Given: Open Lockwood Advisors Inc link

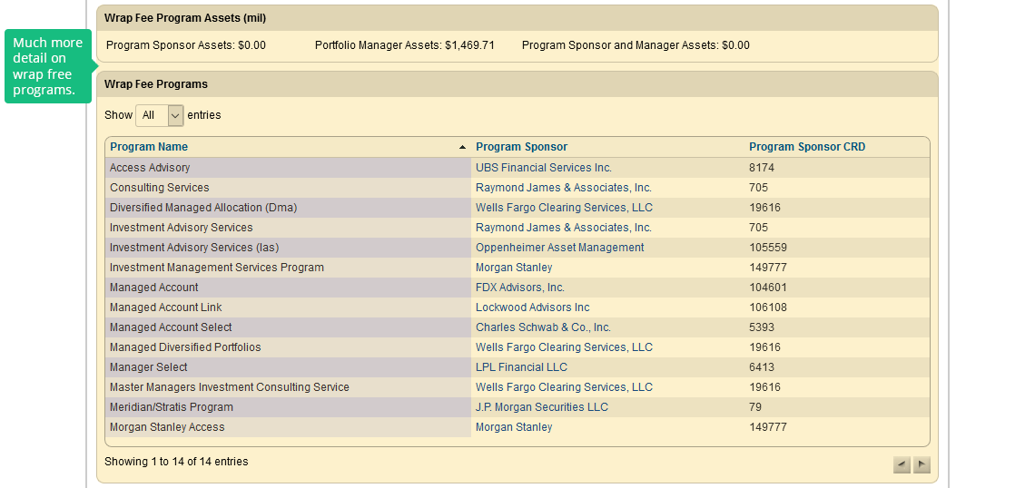Looking at the screenshot, I should point(532,307).
